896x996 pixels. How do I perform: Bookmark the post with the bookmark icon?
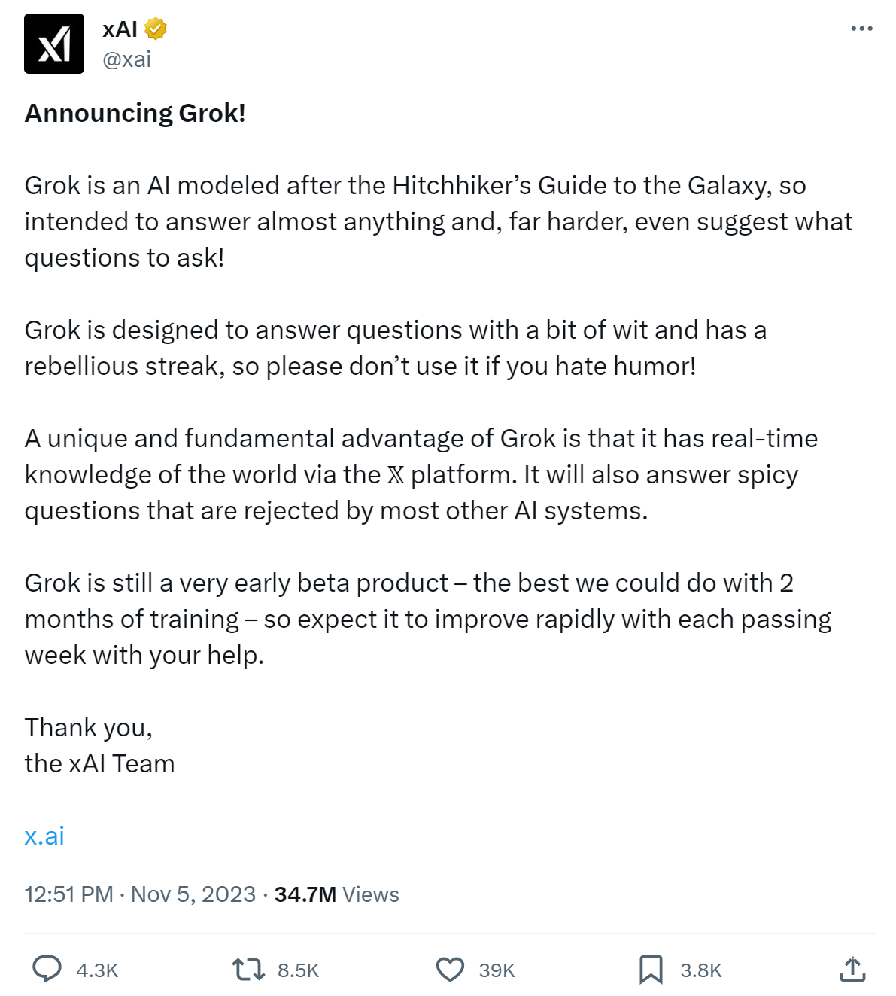click(651, 969)
